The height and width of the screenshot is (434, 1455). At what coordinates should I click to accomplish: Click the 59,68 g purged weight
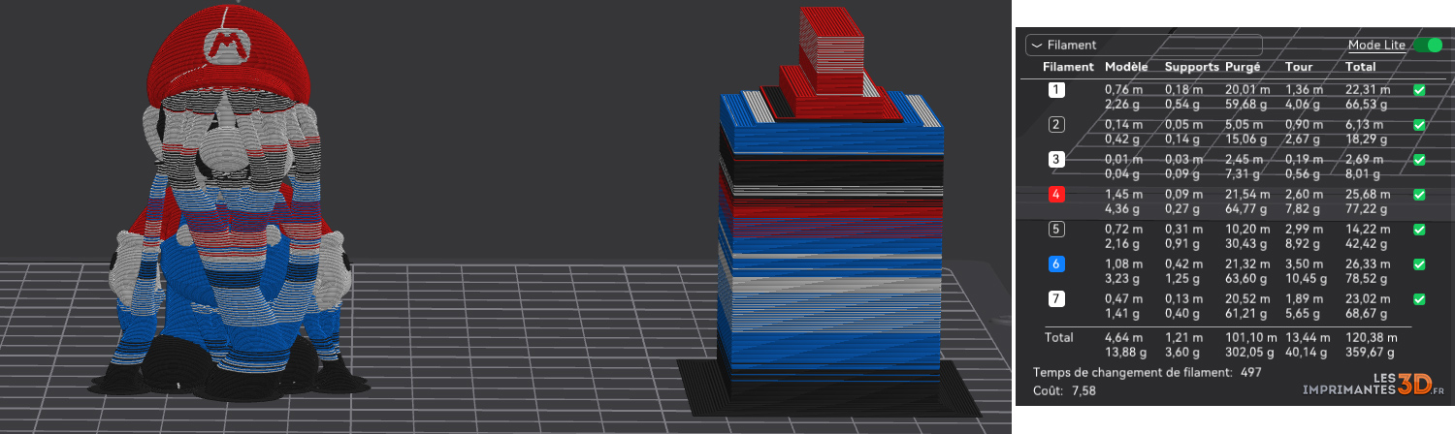(1247, 104)
